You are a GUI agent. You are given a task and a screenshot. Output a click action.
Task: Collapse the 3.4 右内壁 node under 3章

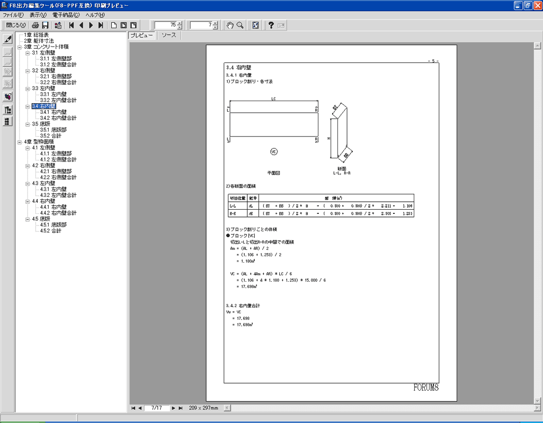coord(28,106)
